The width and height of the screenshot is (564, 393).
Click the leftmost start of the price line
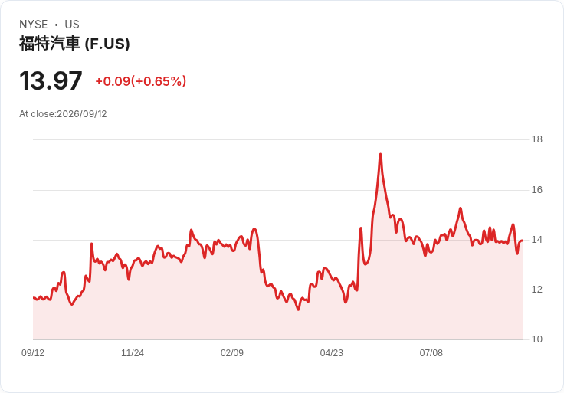(34, 298)
